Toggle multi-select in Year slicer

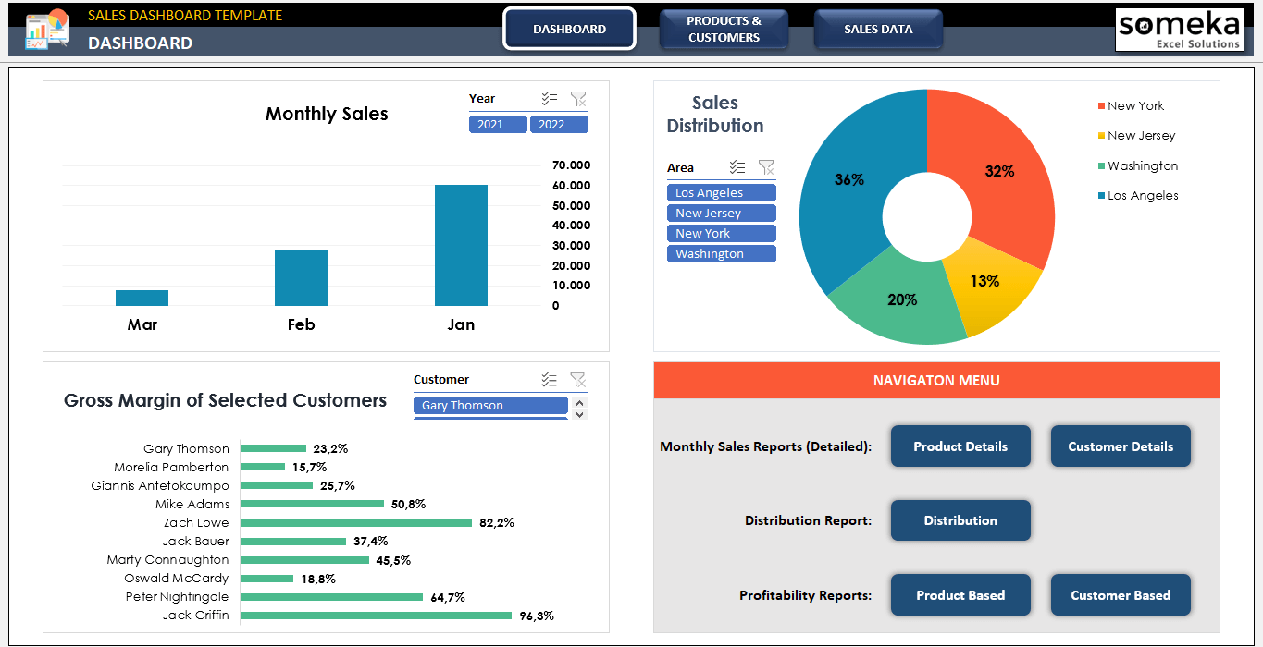[550, 99]
